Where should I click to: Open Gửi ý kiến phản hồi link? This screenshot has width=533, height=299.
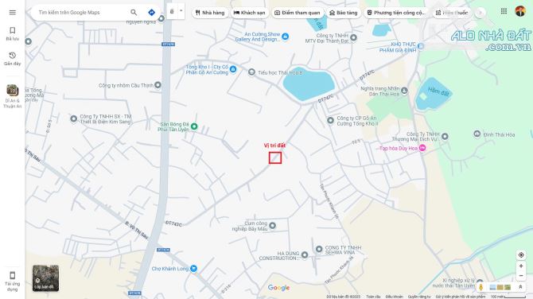(x=461, y=297)
